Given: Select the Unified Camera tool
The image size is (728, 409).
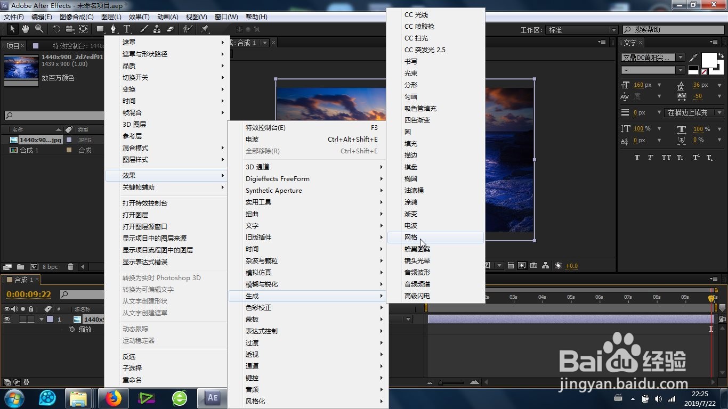Looking at the screenshot, I should 70,29.
